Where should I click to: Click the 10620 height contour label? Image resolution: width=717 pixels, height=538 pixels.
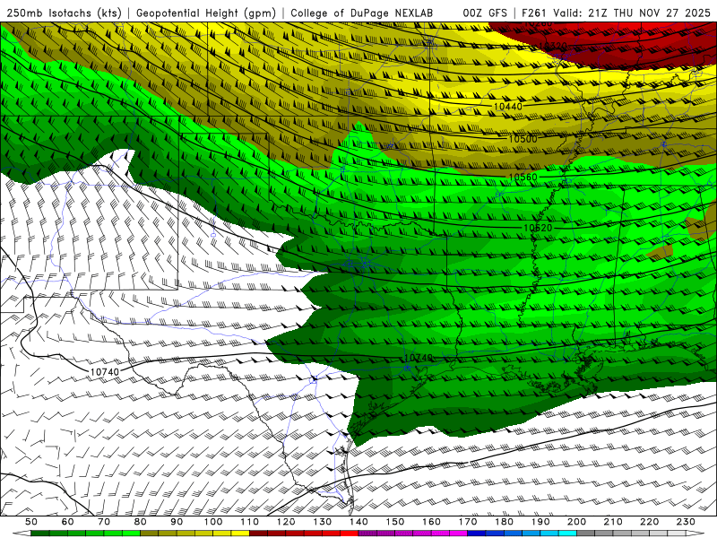(x=538, y=228)
